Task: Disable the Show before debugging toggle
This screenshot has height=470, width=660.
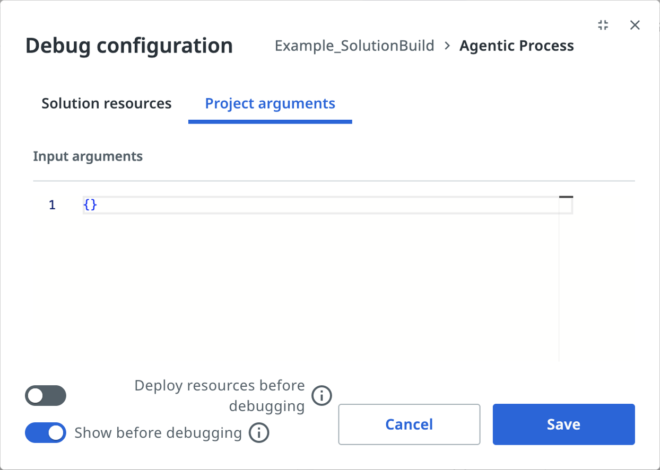Action: click(x=46, y=433)
